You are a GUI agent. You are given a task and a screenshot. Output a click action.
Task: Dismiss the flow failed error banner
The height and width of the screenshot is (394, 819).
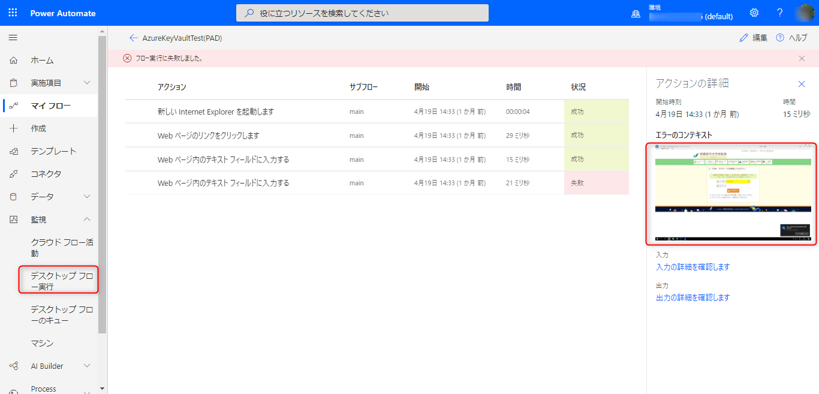tap(802, 58)
